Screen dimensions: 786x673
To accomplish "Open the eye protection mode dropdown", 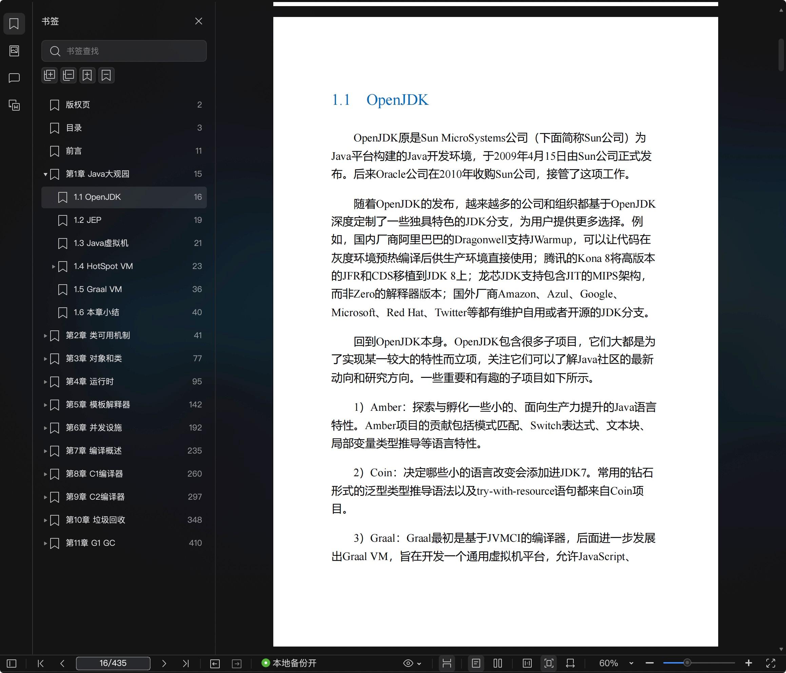I will pos(412,663).
